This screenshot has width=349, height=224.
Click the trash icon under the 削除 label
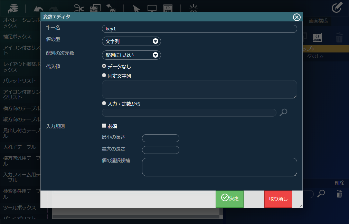pyautogui.click(x=339, y=194)
